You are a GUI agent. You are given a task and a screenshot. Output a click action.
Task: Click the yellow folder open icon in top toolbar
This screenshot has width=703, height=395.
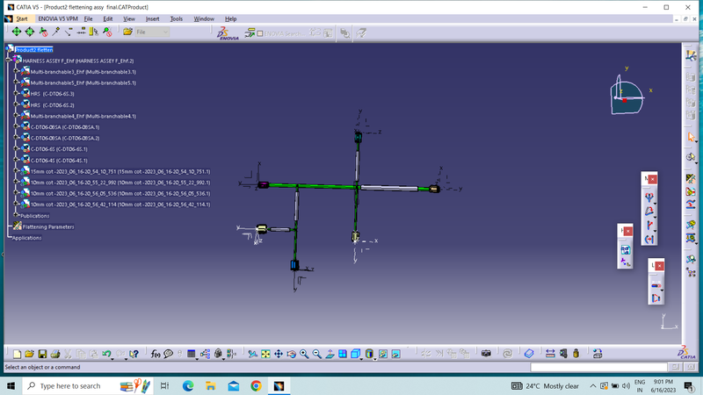(x=127, y=32)
